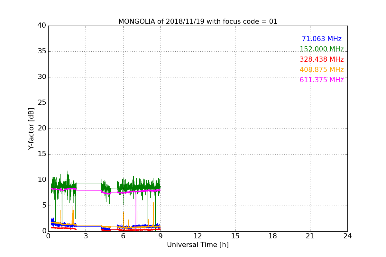Select the 328.438 MHz legend label
Screen dimensions: 386x257
tap(322, 59)
